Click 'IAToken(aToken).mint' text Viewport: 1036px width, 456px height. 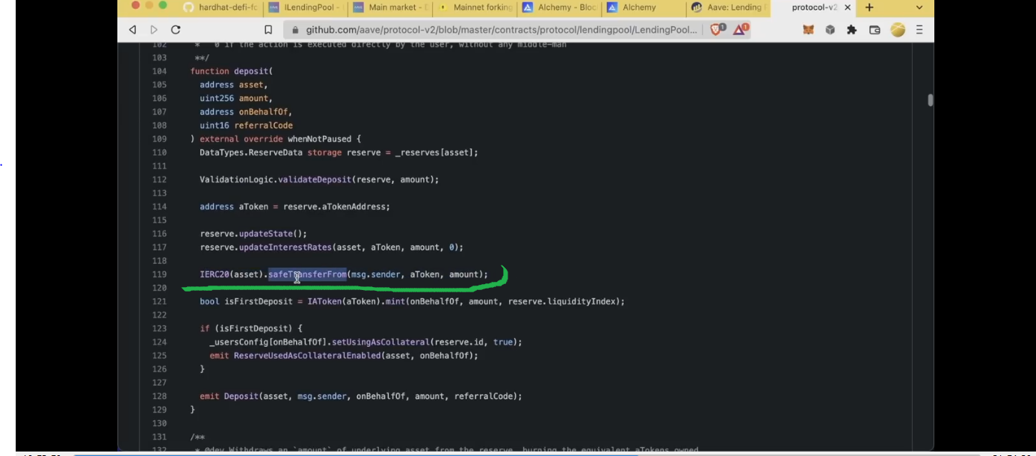356,302
